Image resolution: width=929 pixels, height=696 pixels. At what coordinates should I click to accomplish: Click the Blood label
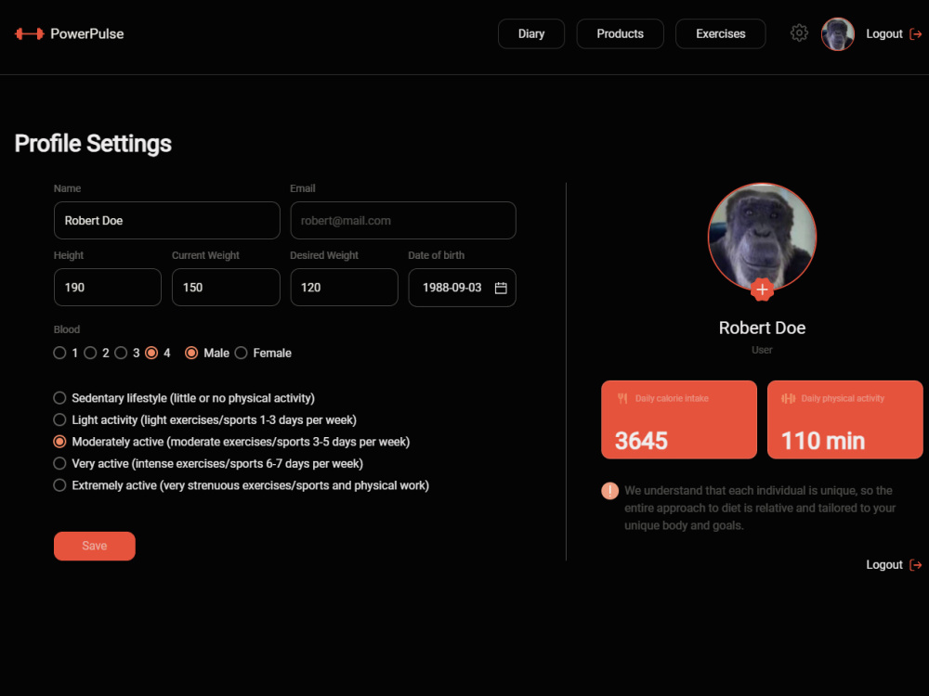point(67,329)
